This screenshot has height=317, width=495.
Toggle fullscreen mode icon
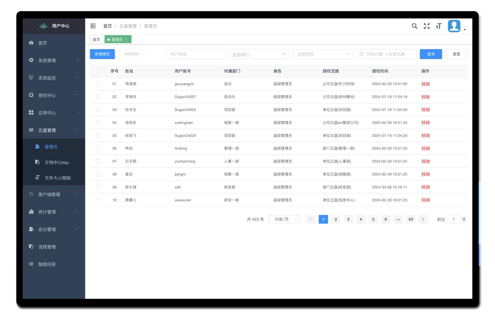pos(427,26)
